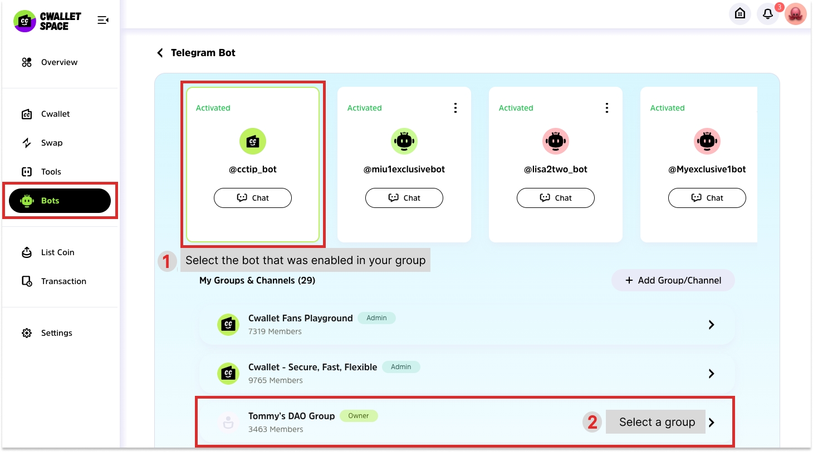Open the user profile avatar
Screen dimensions: 813x452
(796, 14)
